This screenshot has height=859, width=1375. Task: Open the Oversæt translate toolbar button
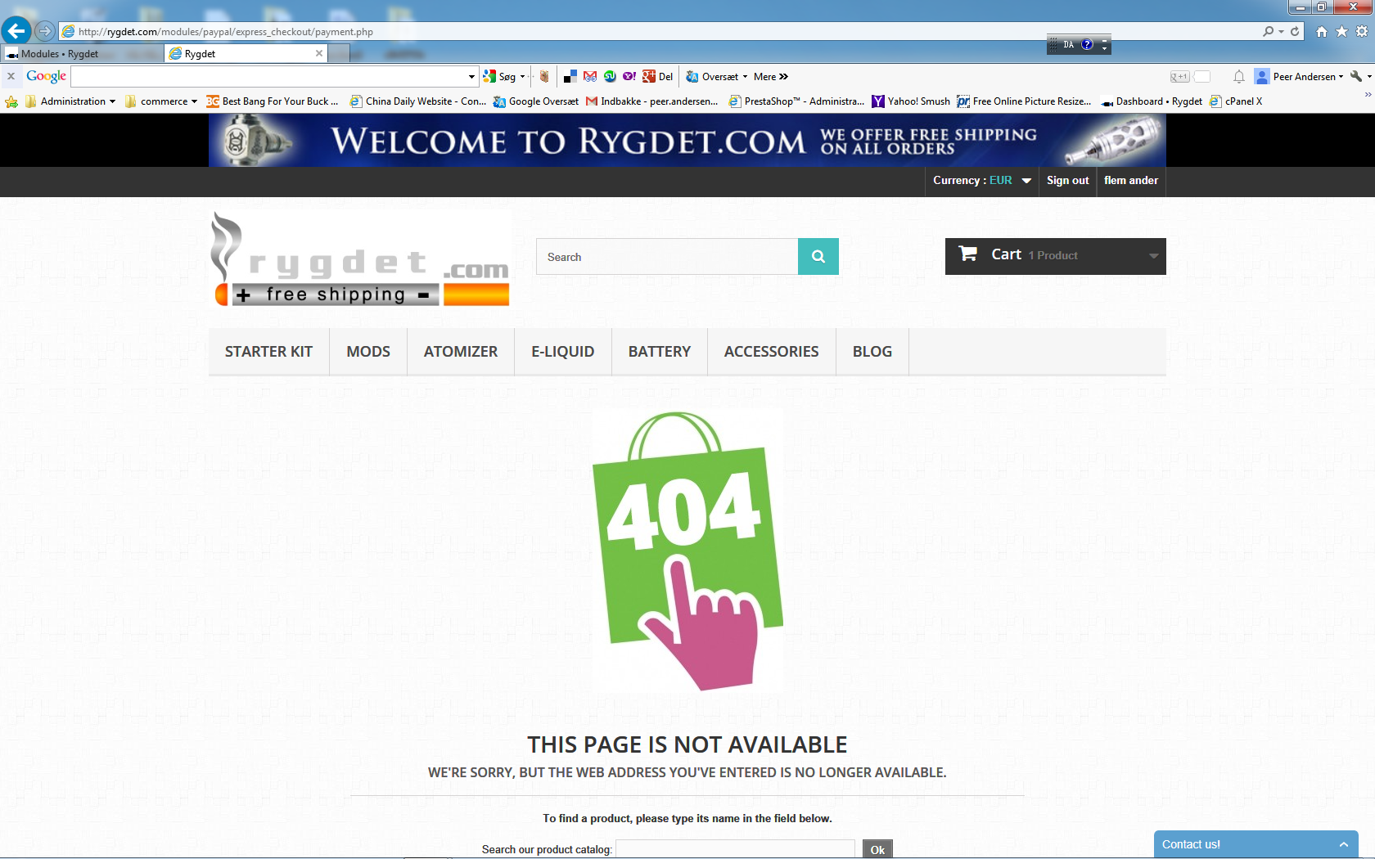coord(717,77)
